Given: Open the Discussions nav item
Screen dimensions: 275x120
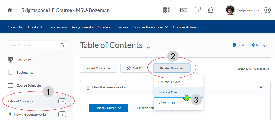Looking at the screenshot, I should (57, 27).
